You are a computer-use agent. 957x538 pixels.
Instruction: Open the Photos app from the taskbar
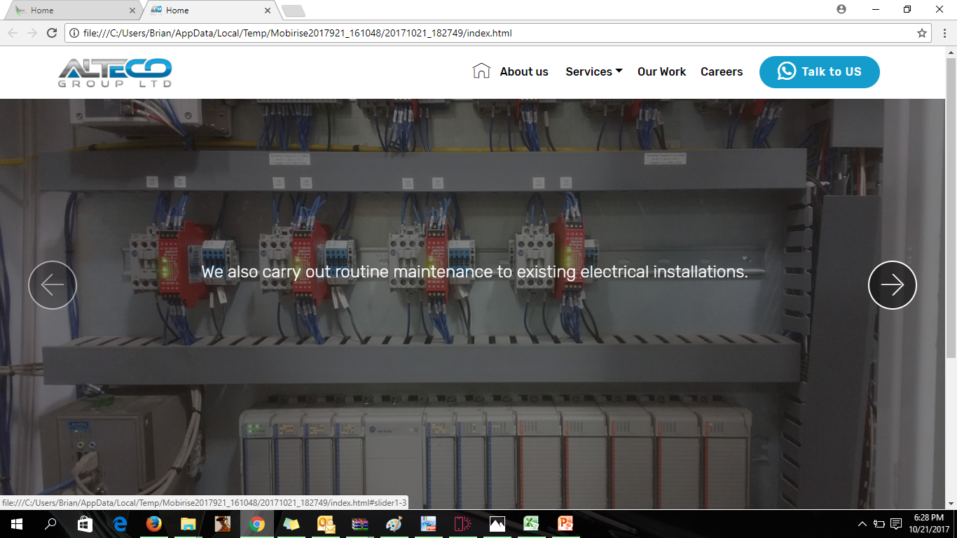click(x=497, y=524)
